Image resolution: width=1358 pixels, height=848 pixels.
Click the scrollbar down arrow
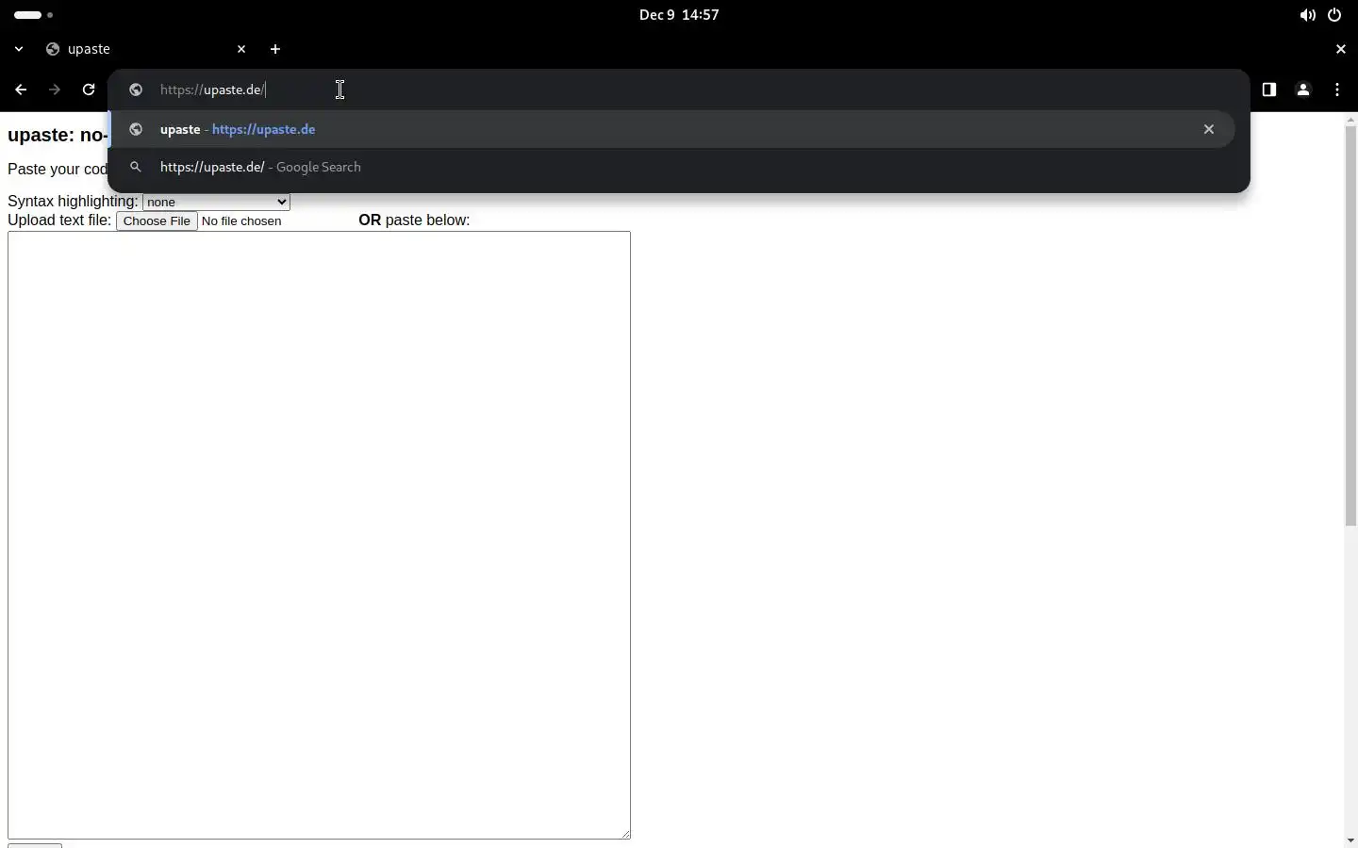pos(1350,840)
